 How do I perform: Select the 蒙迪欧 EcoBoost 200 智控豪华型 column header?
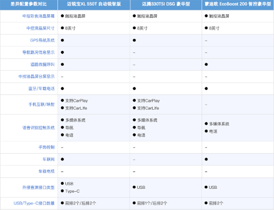(238, 4)
